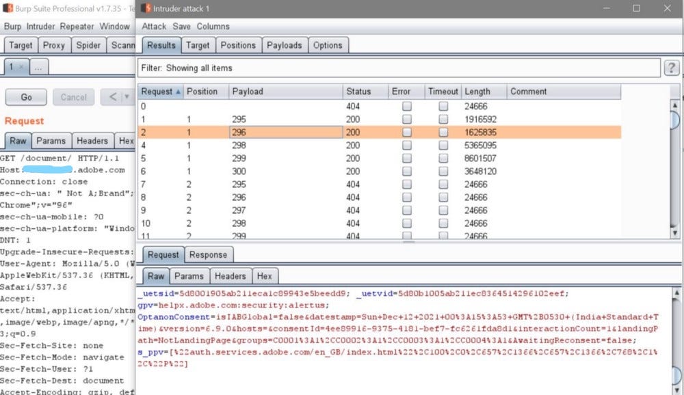Open the Intruder menu in main window
684x395 pixels.
40,27
